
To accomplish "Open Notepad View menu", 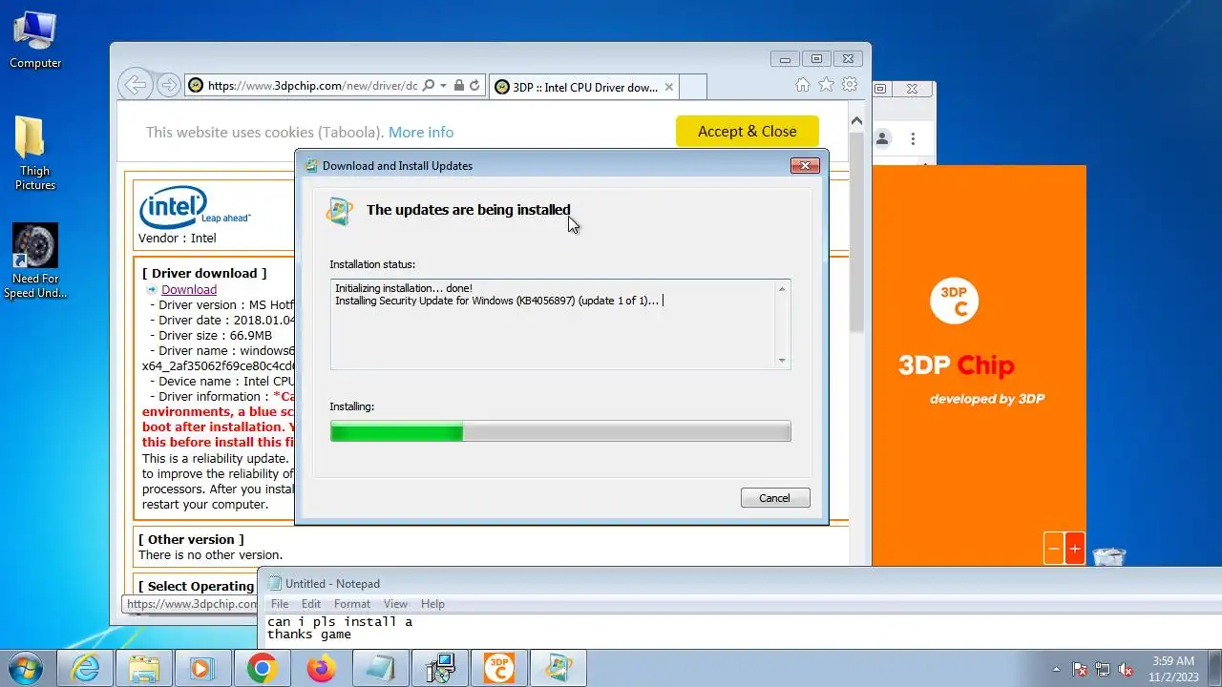I will tap(395, 604).
